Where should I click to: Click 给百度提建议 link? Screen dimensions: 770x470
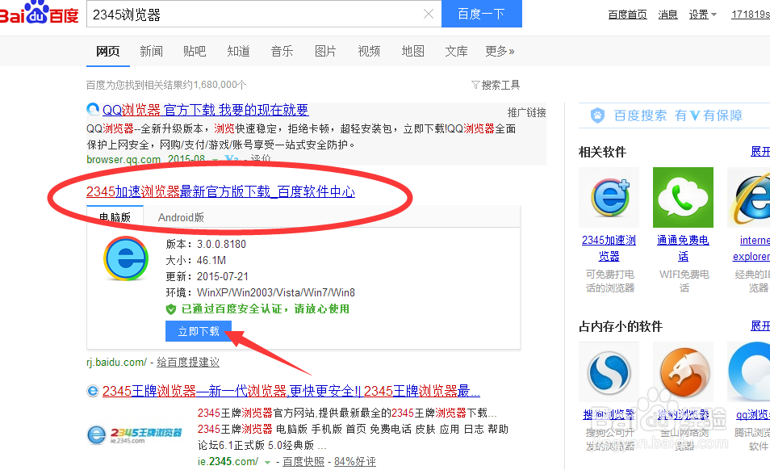pyautogui.click(x=188, y=363)
